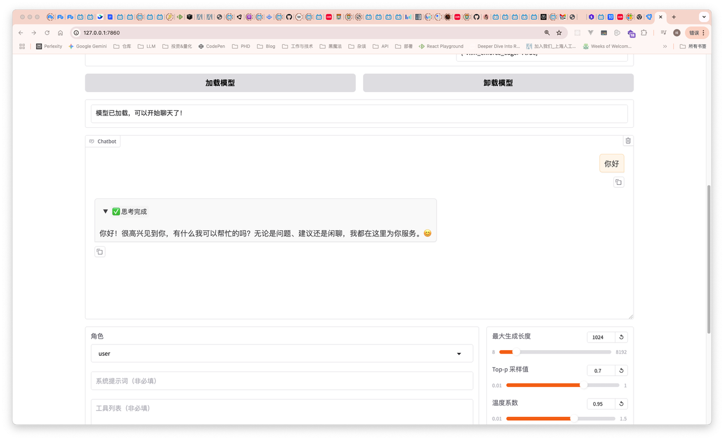Click the 温度系数 number box 0.95
The height and width of the screenshot is (440, 724).
tap(601, 404)
